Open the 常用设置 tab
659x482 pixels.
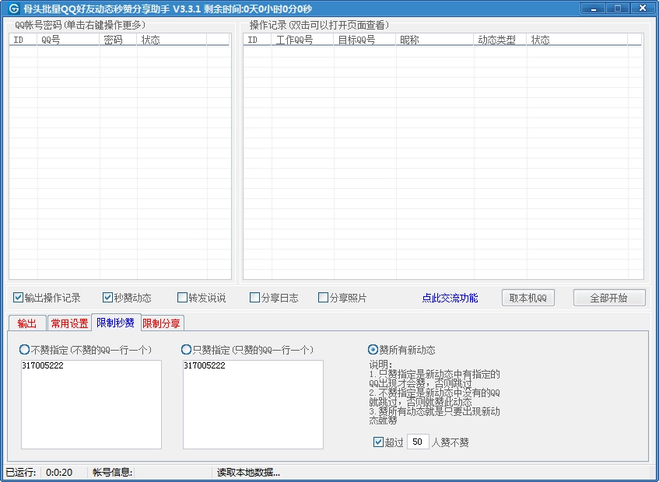click(x=71, y=322)
